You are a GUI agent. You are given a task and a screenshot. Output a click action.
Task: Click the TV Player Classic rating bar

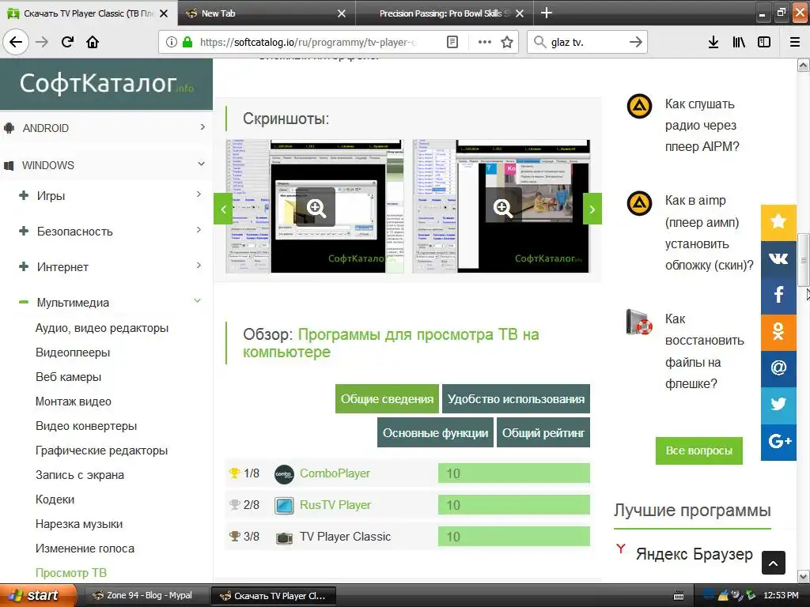tap(514, 537)
